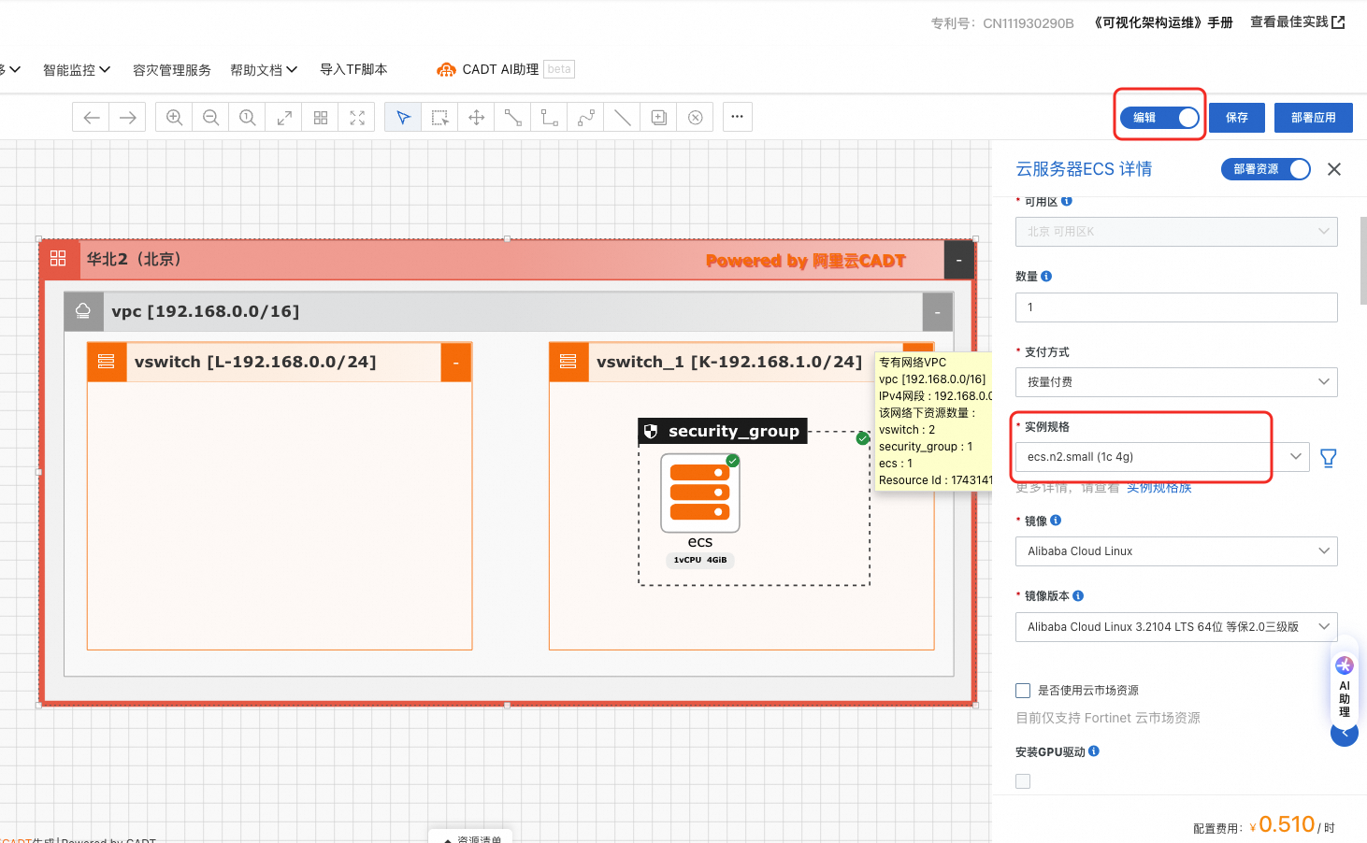Open the 容灾管理服务 menu item

(x=172, y=70)
